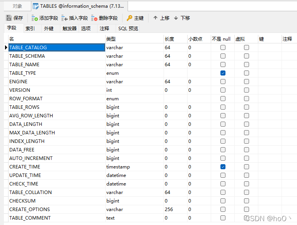Enable Not null for UPDATE_TIME
This screenshot has height=225, width=297.
[x=223, y=175]
